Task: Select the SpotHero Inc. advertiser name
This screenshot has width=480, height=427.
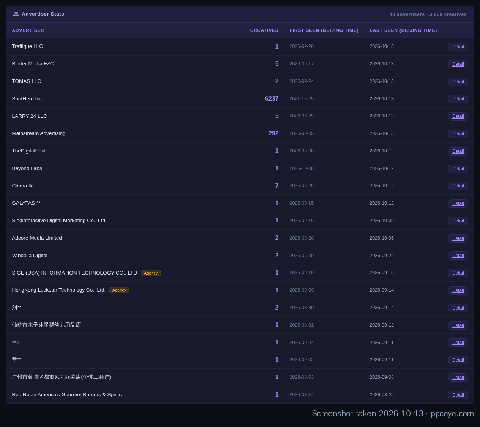Action: coord(28,99)
